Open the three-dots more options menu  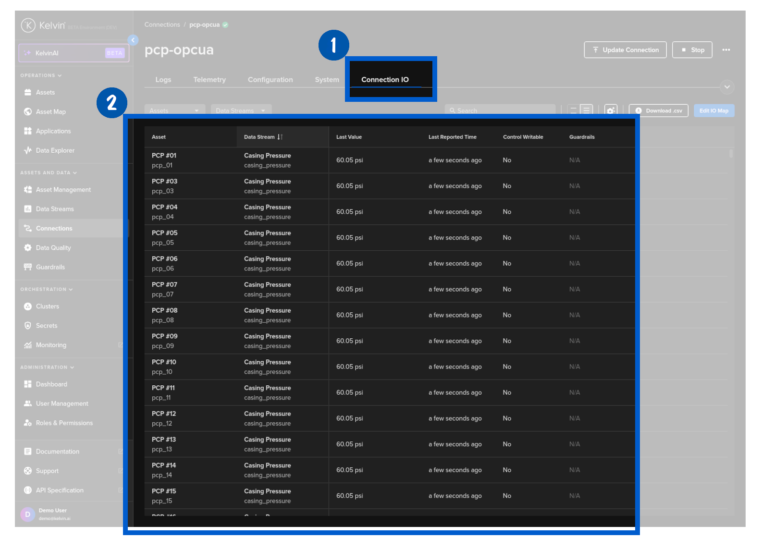[726, 50]
